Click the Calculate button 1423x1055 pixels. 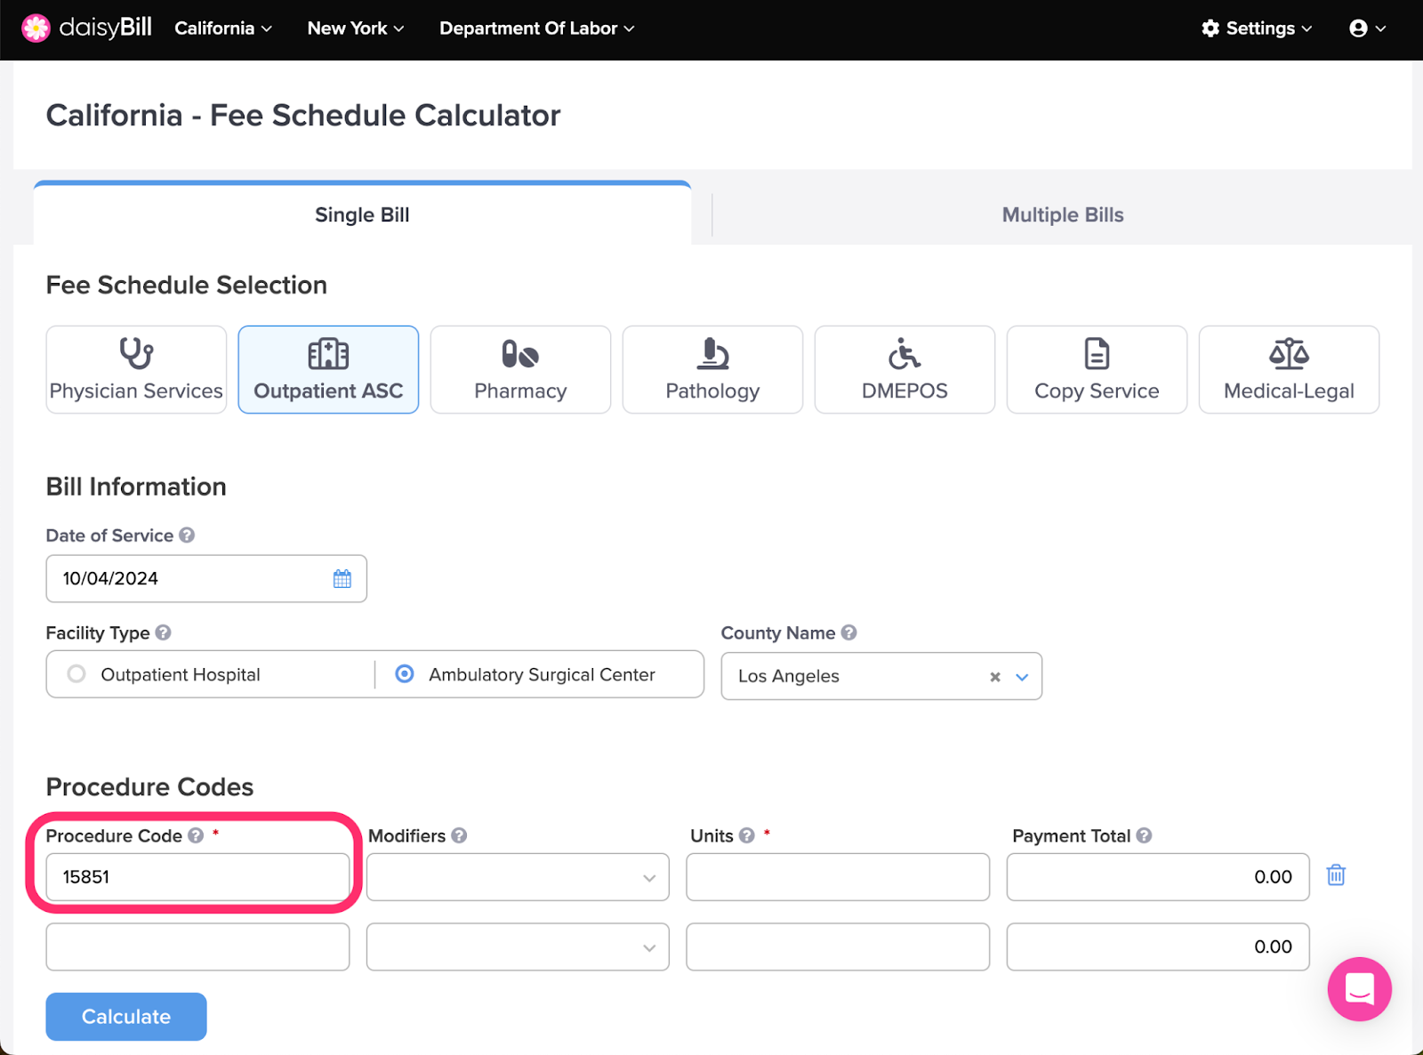[126, 1017]
